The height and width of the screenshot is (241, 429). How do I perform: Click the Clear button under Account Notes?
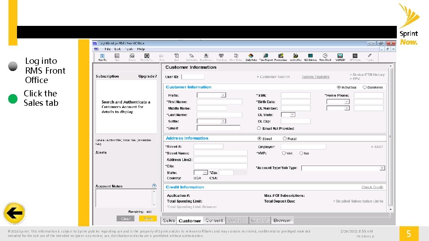tap(126, 219)
